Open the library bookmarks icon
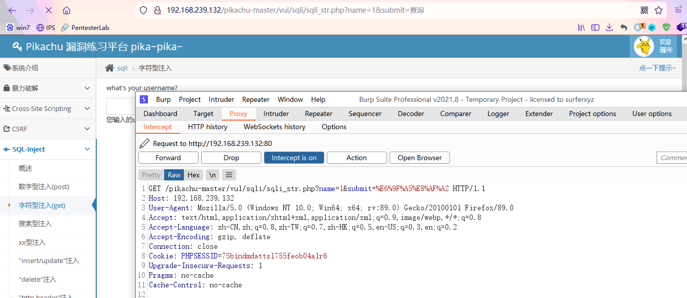The height and width of the screenshot is (298, 687). pos(582,27)
